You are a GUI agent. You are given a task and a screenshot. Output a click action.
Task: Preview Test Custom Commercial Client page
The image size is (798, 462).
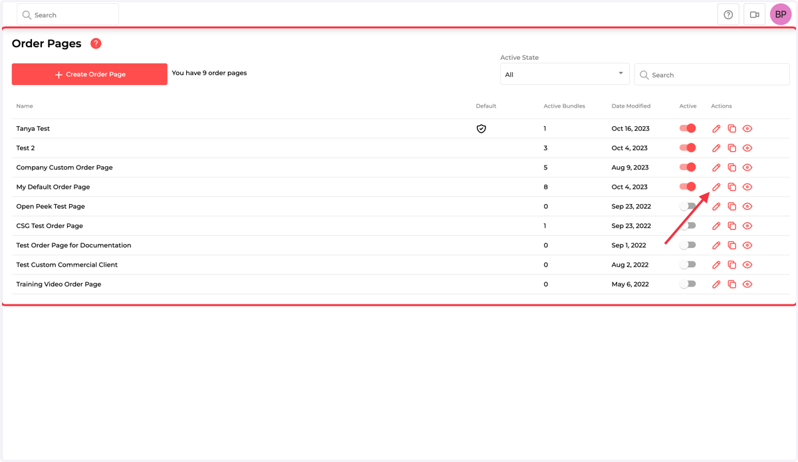747,265
